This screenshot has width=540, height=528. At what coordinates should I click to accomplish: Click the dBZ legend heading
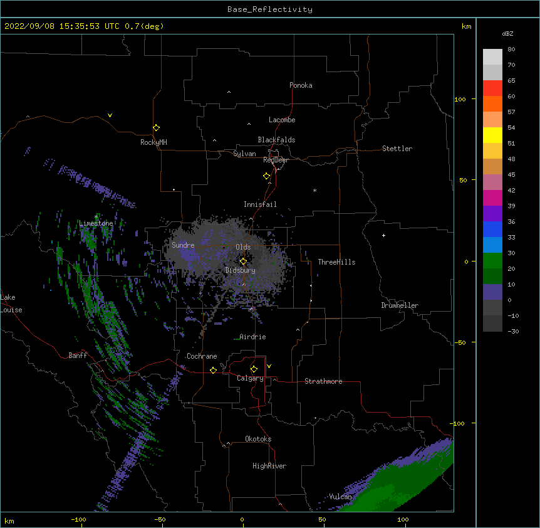coord(507,34)
